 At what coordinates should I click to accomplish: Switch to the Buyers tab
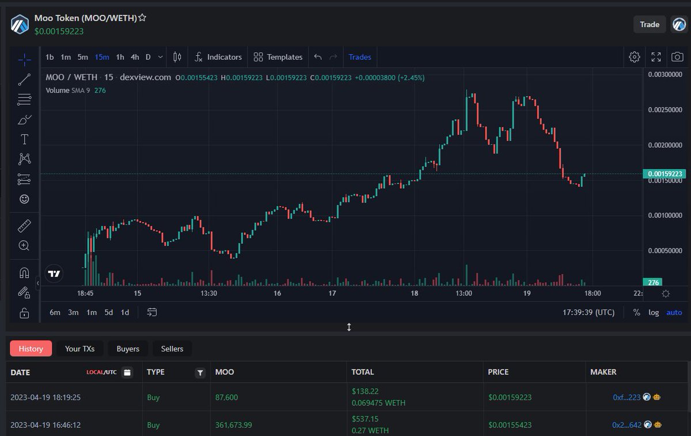click(x=127, y=349)
